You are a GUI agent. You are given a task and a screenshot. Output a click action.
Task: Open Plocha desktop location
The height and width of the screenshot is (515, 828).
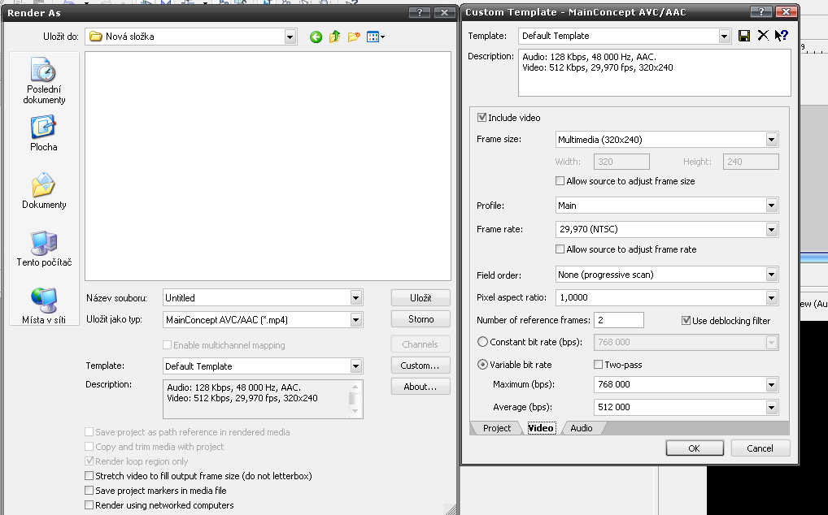[x=44, y=134]
